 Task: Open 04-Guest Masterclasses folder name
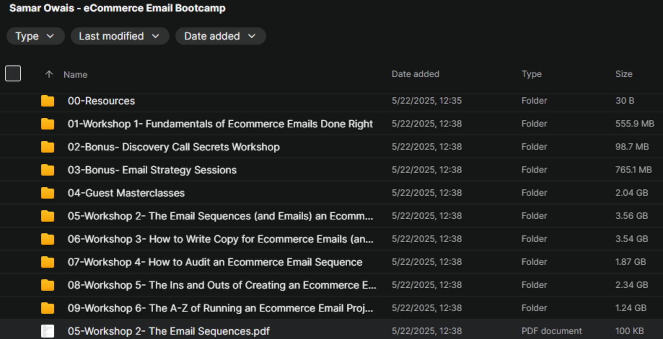pos(126,193)
